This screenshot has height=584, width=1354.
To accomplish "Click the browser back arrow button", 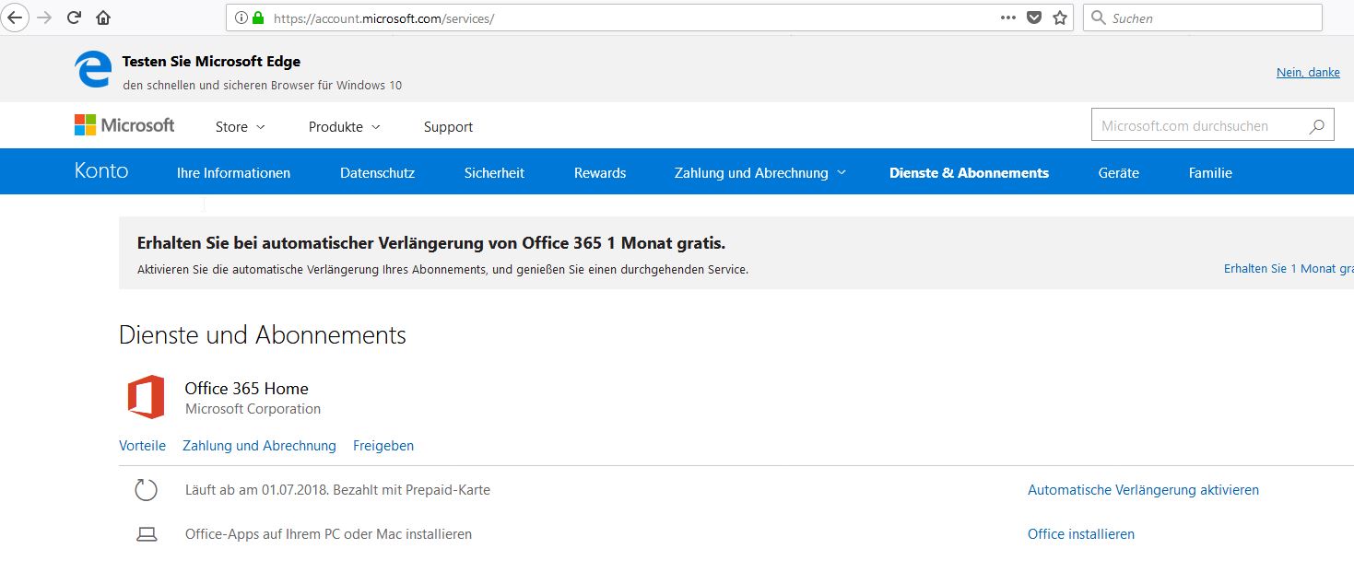I will tap(17, 18).
